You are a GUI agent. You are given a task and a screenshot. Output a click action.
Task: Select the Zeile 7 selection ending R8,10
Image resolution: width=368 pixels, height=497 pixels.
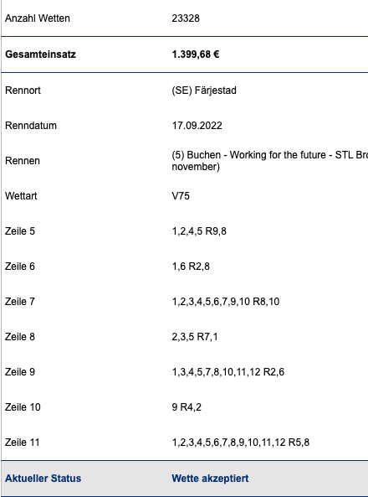pos(226,302)
